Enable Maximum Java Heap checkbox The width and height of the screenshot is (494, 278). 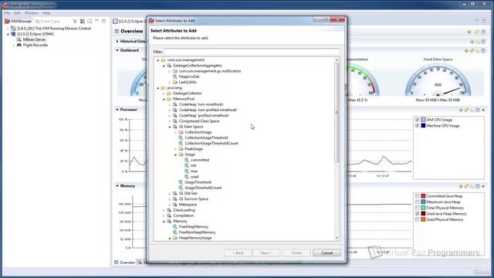pyautogui.click(x=417, y=202)
